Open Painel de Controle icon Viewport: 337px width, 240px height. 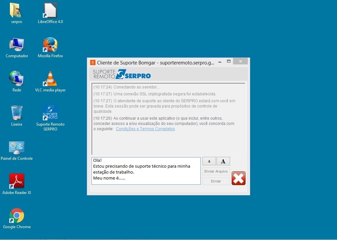[16, 151]
